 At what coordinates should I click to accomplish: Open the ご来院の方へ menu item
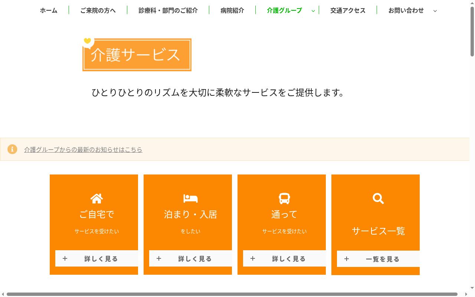pos(98,10)
